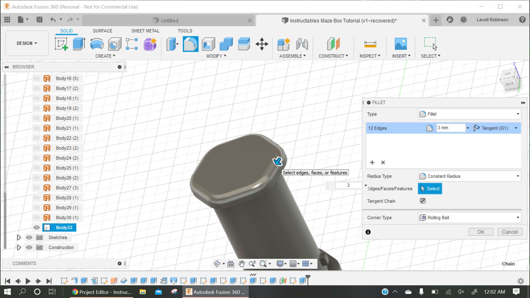The height and width of the screenshot is (298, 530).
Task: Select the Combine tool
Action: click(x=226, y=44)
